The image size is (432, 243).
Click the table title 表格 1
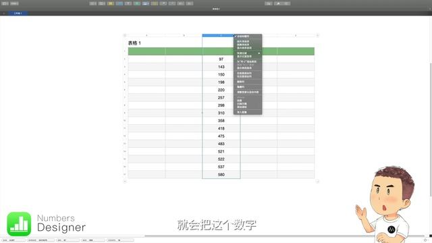(134, 43)
